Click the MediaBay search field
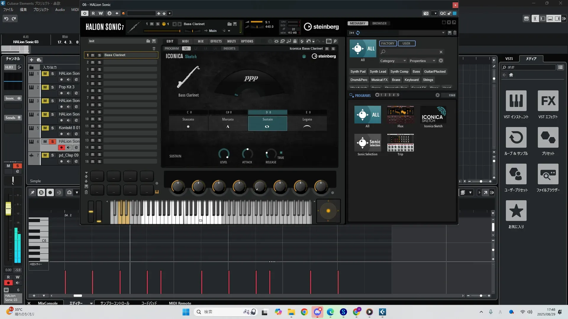 (x=411, y=52)
